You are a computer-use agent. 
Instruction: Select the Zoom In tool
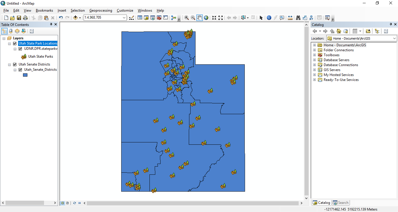[x=186, y=18]
